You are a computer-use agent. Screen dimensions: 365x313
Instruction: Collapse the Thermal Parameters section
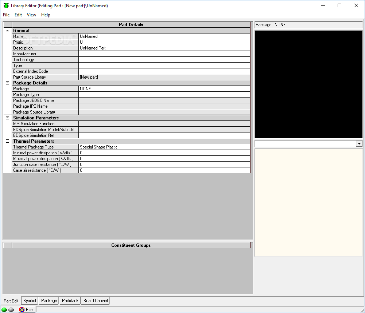click(7, 141)
